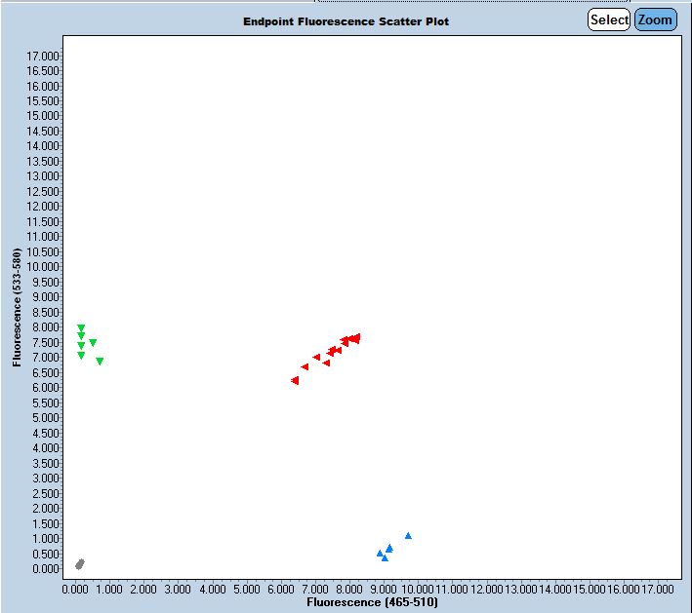Select the lowest green triangle marker
This screenshot has height=613, width=692.
100,362
